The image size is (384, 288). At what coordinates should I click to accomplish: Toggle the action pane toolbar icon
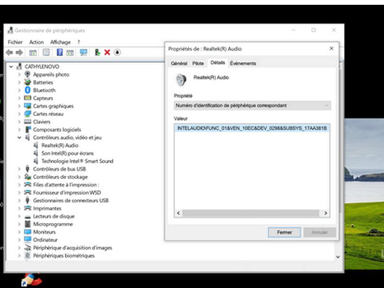pos(70,52)
